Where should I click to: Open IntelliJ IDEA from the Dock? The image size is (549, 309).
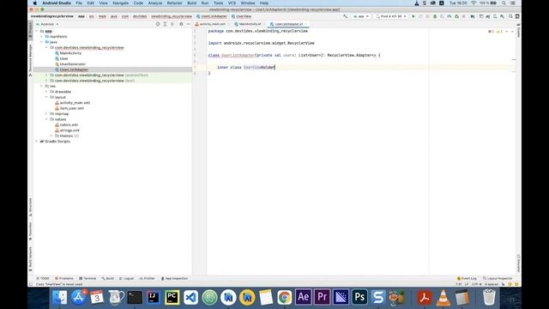coord(153,298)
